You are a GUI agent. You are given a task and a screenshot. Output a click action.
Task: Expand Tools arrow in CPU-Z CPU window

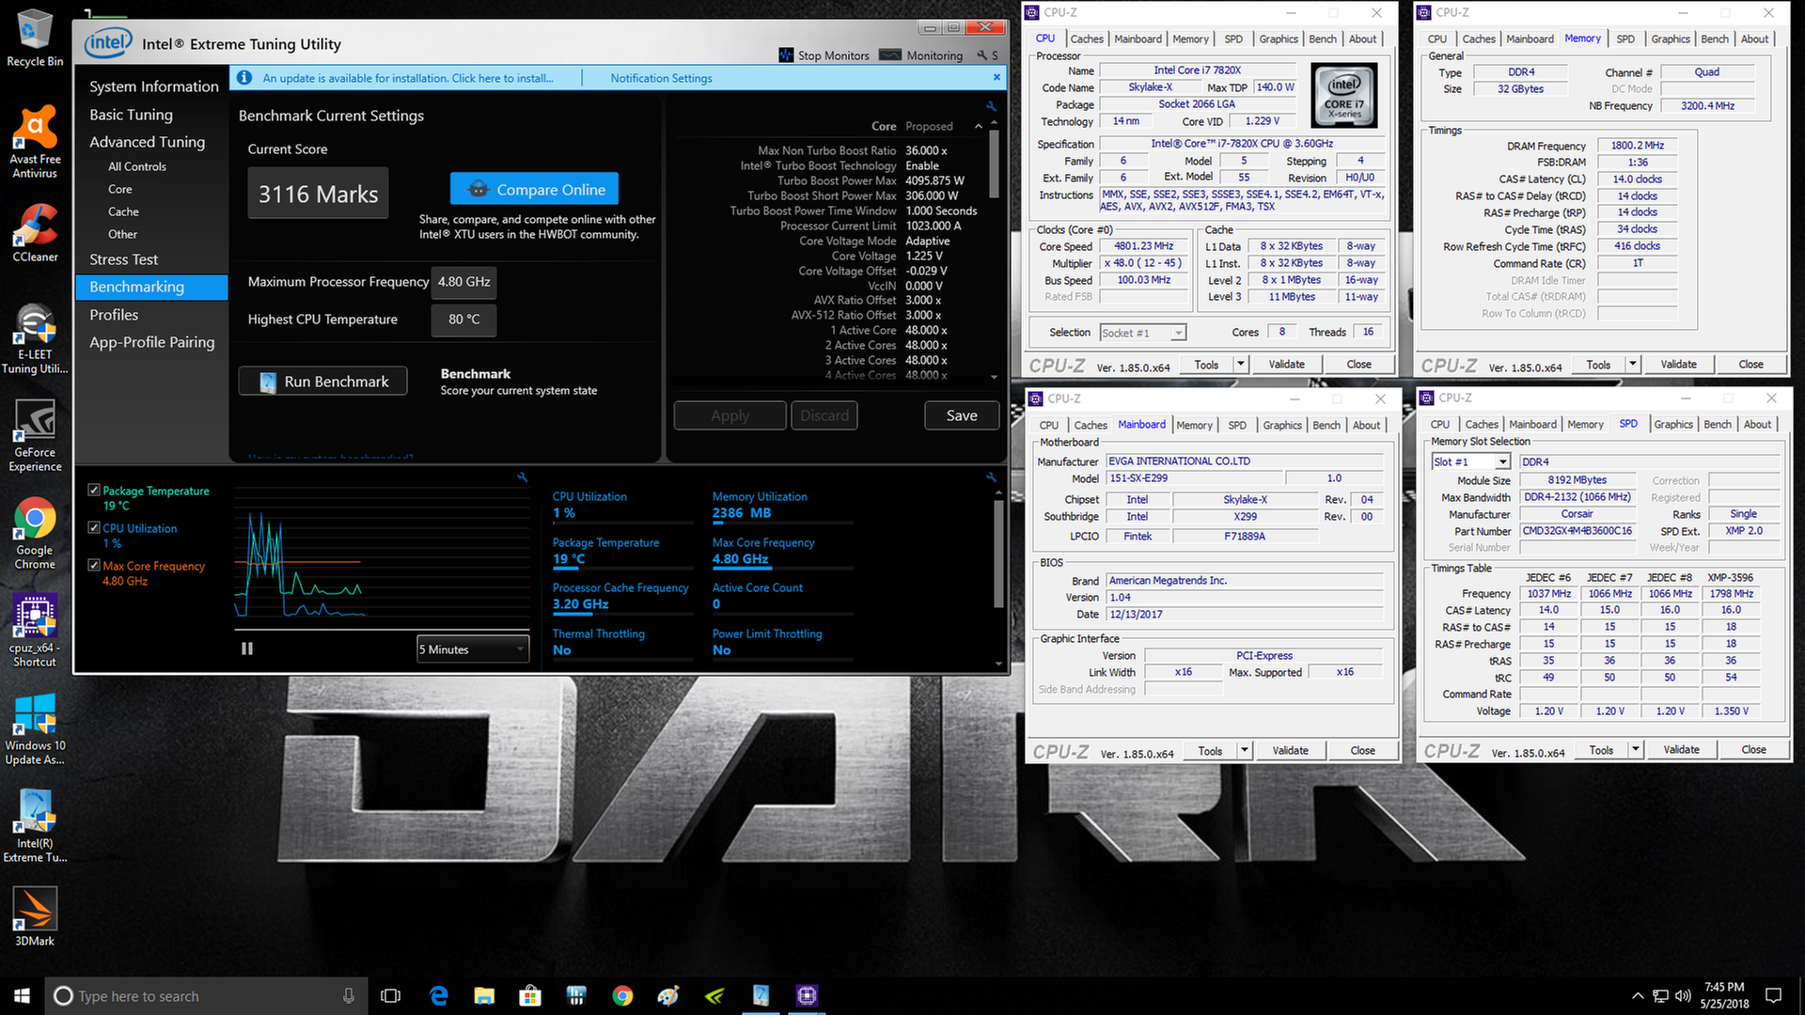coord(1240,364)
